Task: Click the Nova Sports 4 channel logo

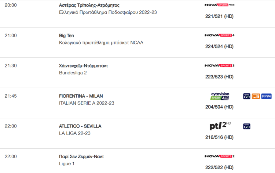Action: click(x=219, y=35)
